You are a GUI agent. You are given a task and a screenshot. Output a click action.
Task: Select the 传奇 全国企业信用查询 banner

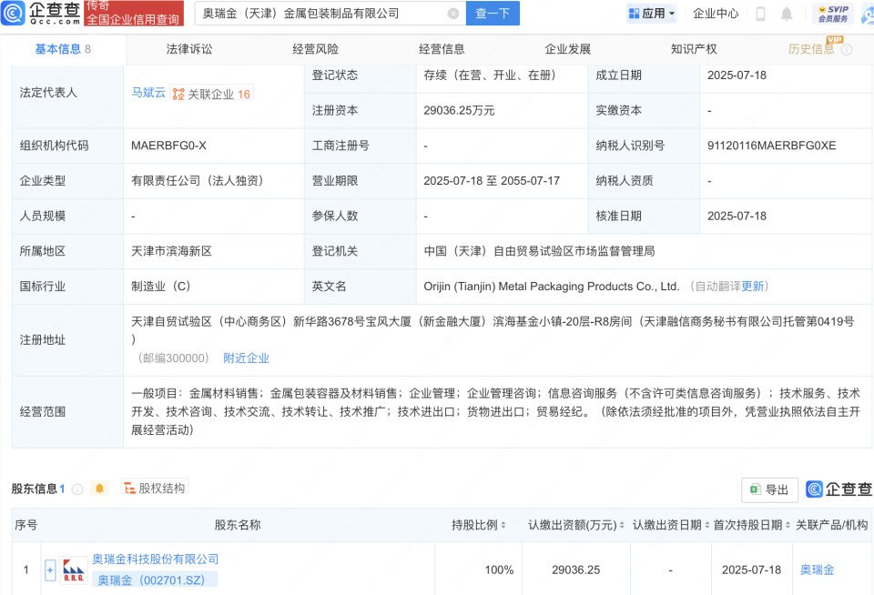(x=134, y=14)
